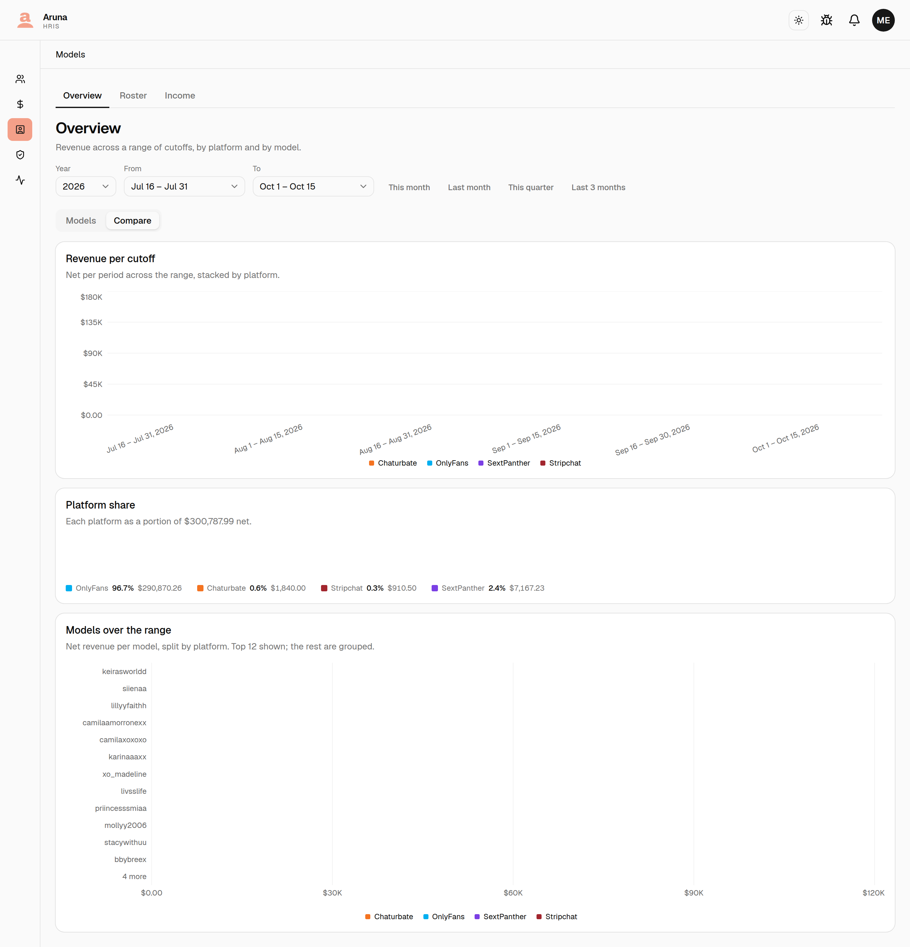Open the dollar sign payroll section
This screenshot has width=910, height=947.
pyautogui.click(x=20, y=104)
